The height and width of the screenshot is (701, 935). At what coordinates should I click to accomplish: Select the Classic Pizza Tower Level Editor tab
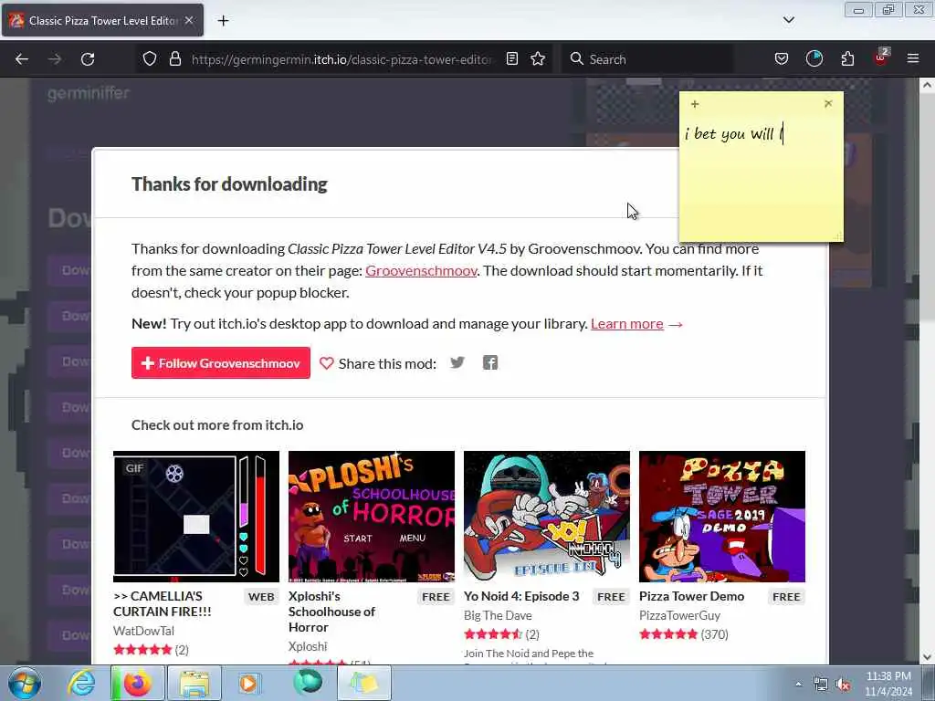click(x=102, y=21)
